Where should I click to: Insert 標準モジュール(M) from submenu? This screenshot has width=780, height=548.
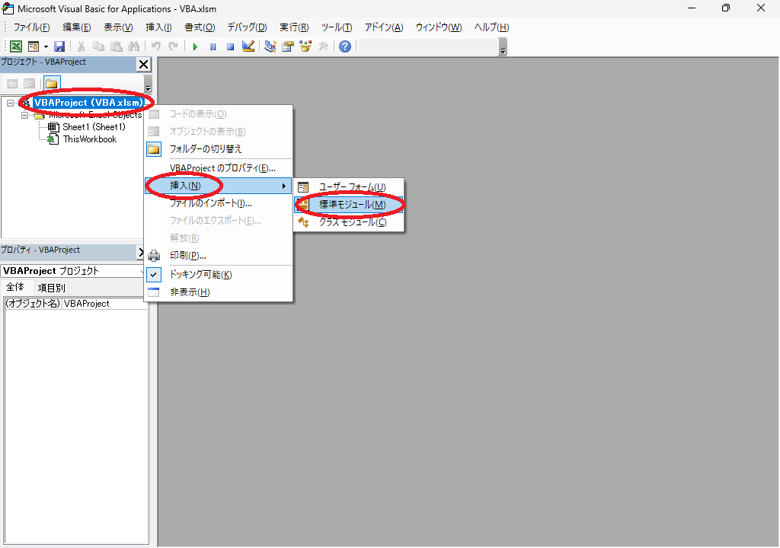349,205
